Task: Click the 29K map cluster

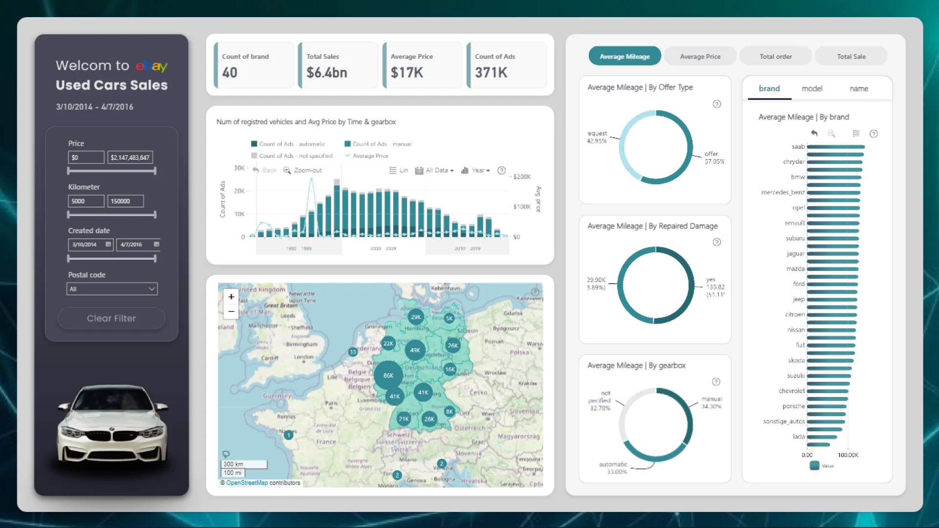Action: click(416, 317)
